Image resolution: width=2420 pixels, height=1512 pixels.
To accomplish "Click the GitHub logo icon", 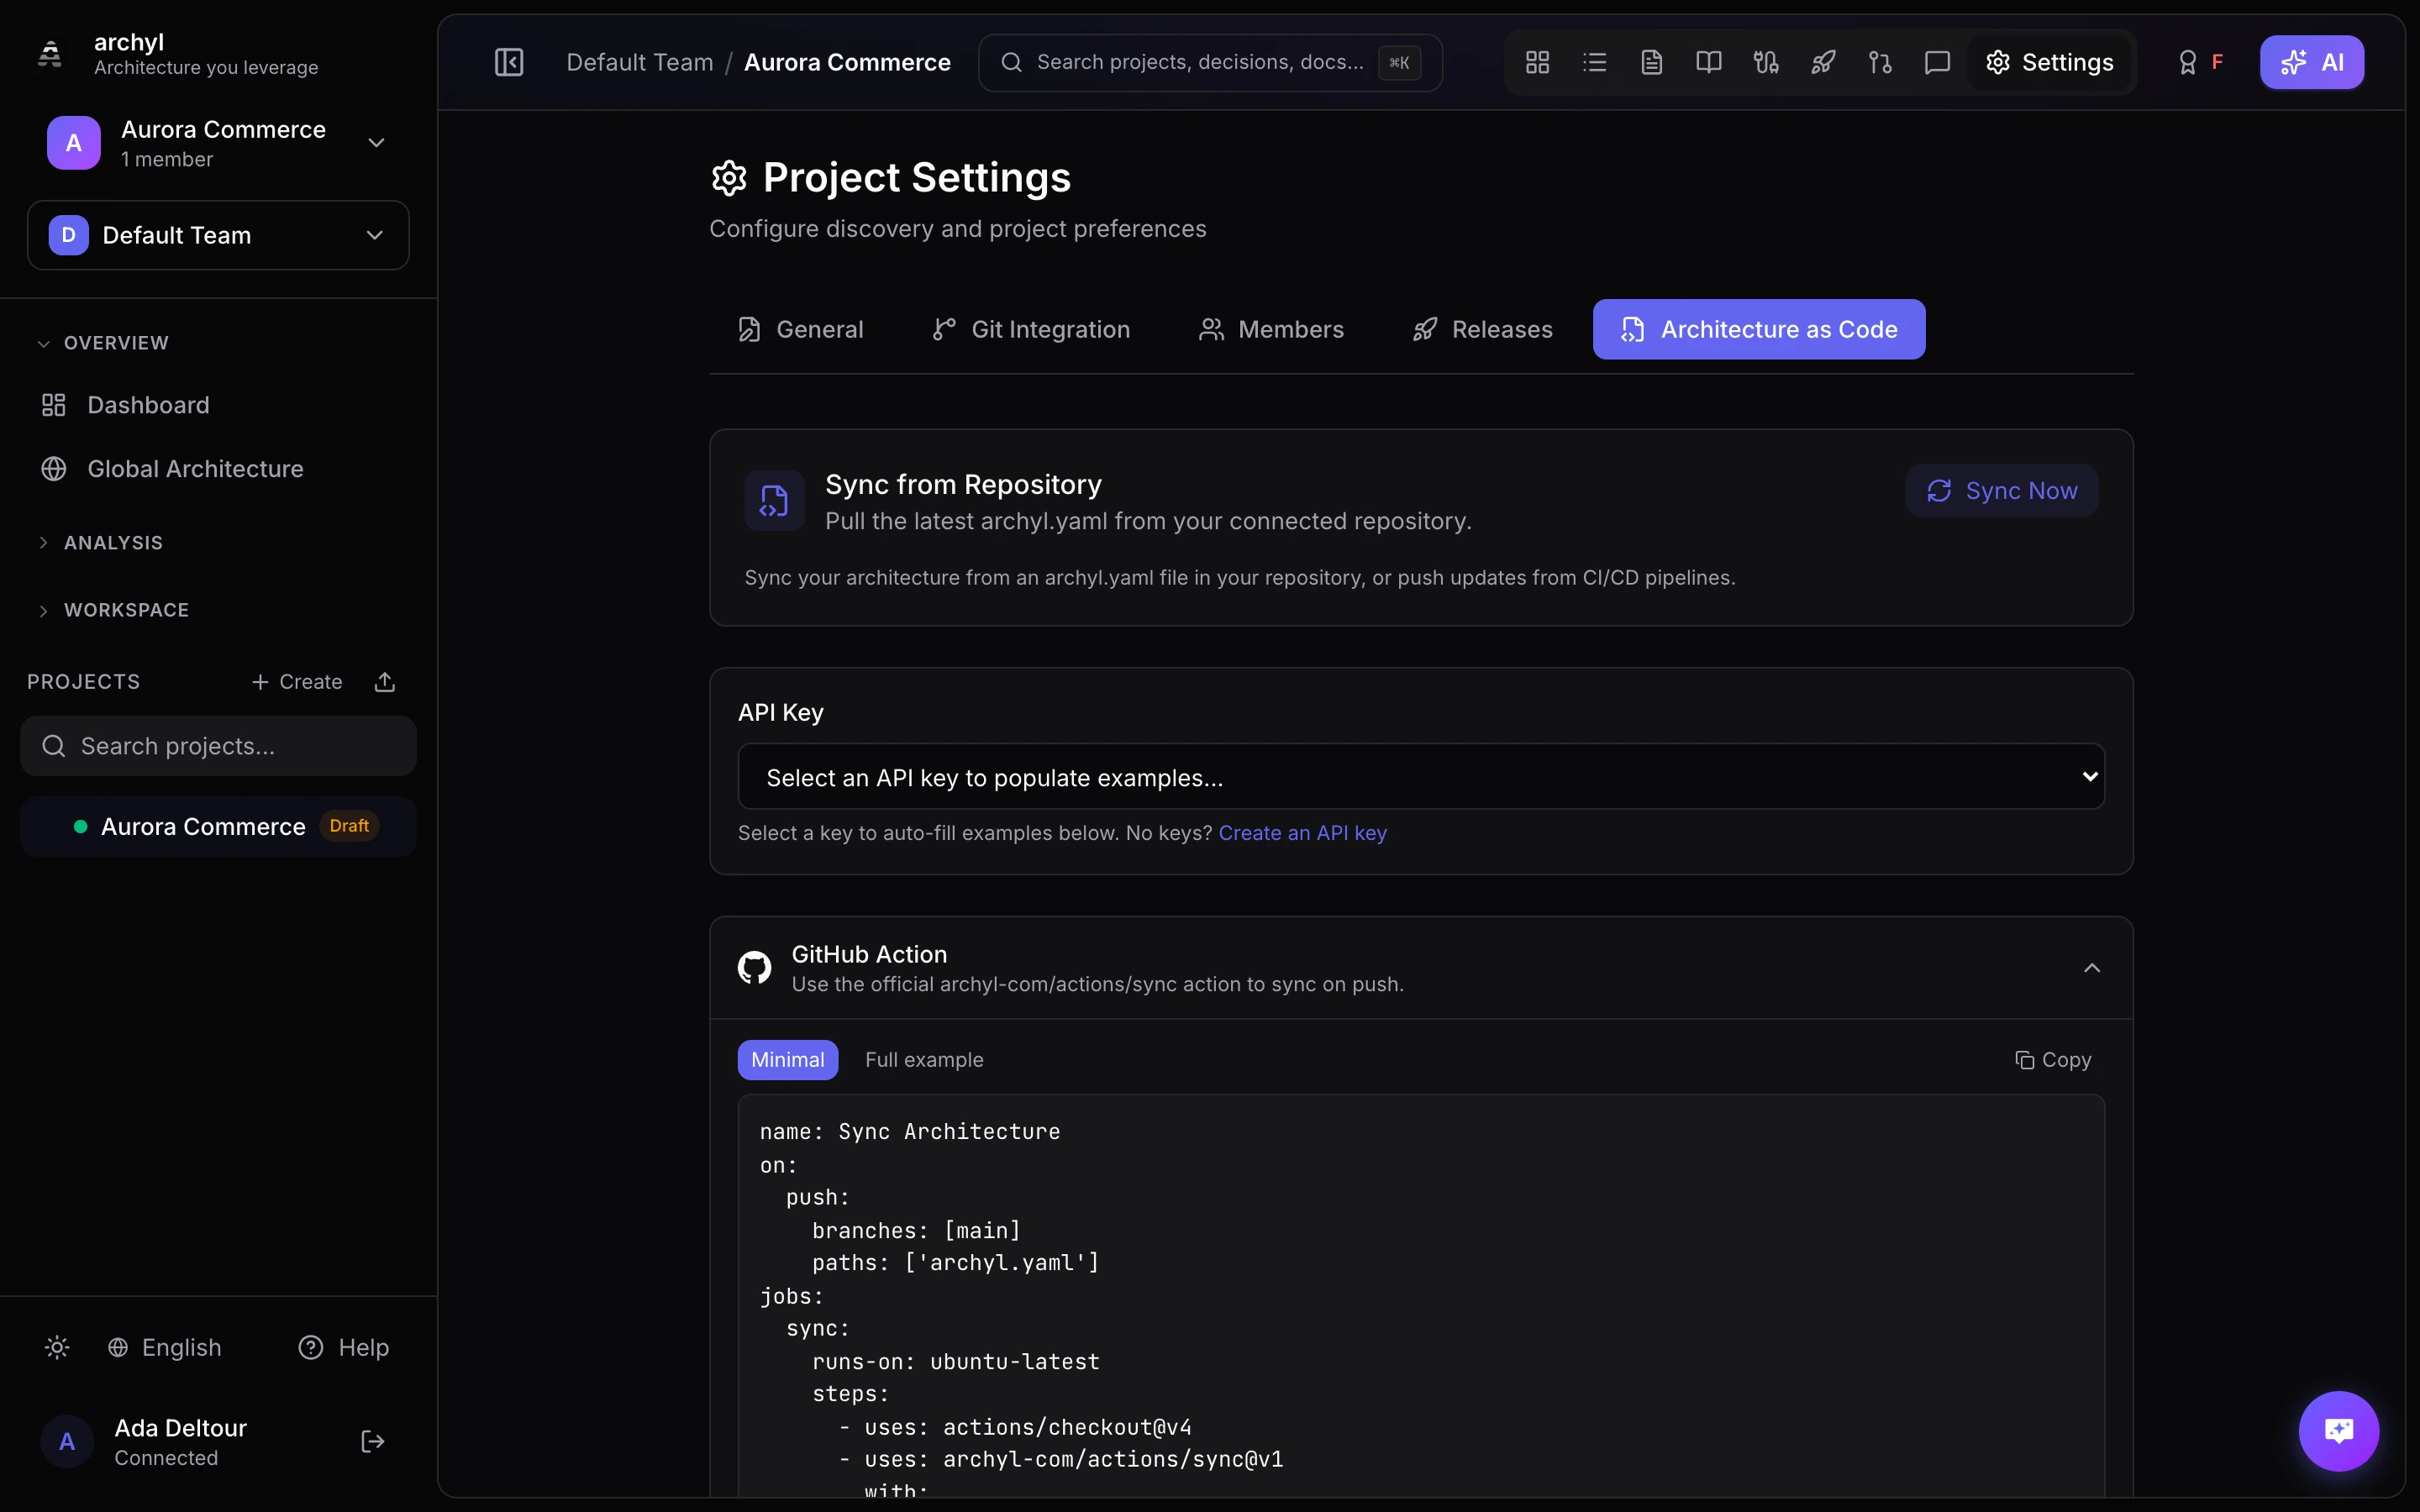I will tap(754, 968).
